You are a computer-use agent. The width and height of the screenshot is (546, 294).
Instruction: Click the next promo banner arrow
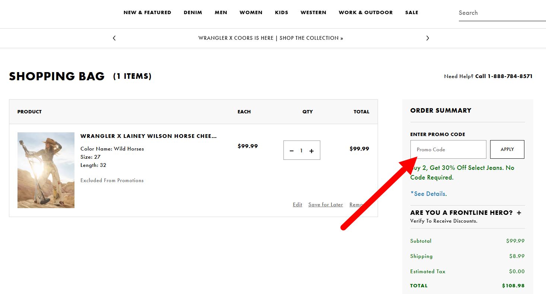click(x=428, y=38)
